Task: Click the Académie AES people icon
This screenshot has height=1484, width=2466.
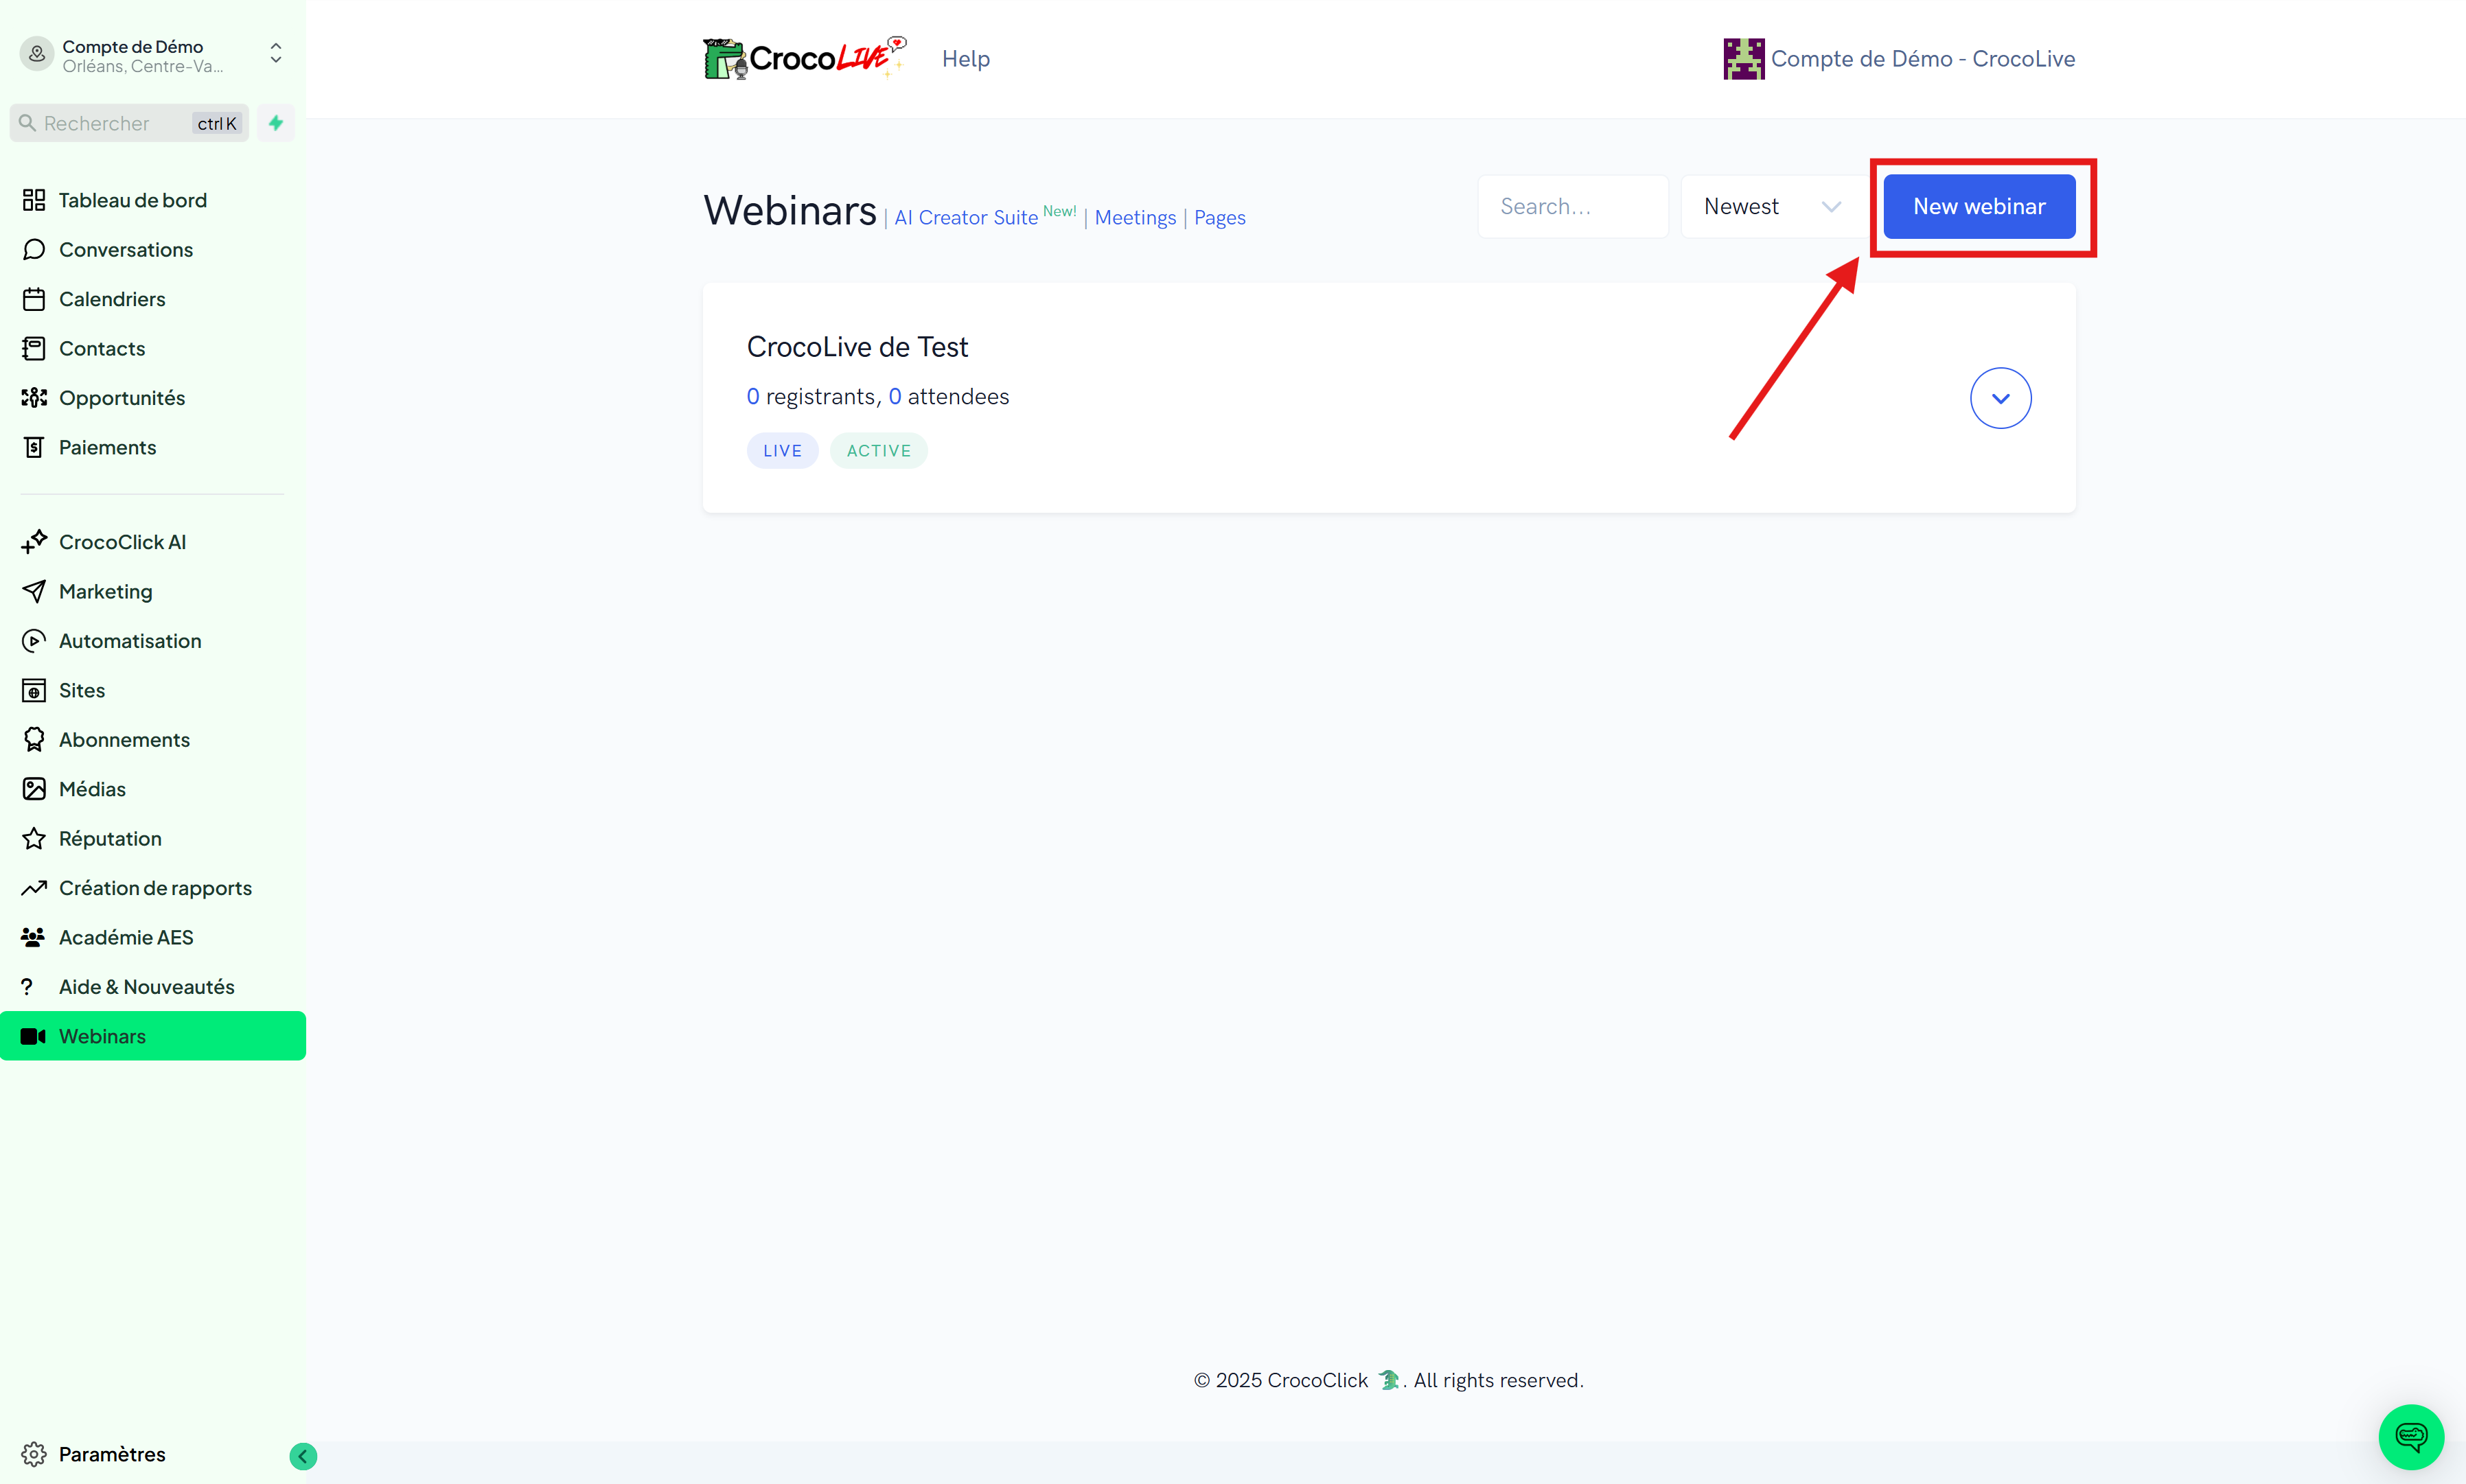Action: 34,937
